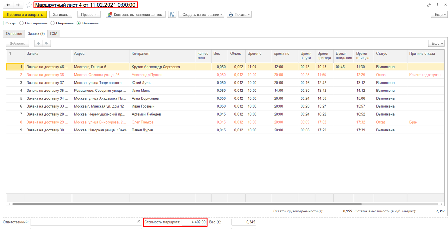Click contractor Александр Пушкин
The width and height of the screenshot is (448, 229).
tap(148, 75)
